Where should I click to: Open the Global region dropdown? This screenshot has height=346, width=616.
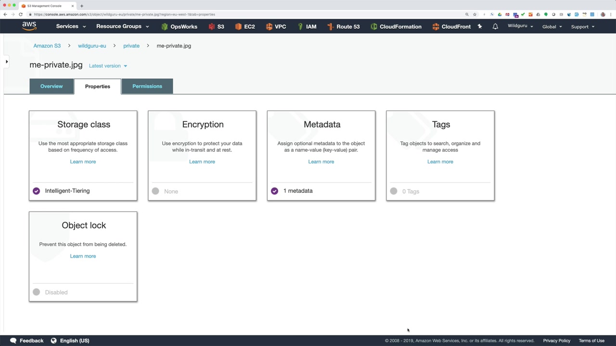552,26
